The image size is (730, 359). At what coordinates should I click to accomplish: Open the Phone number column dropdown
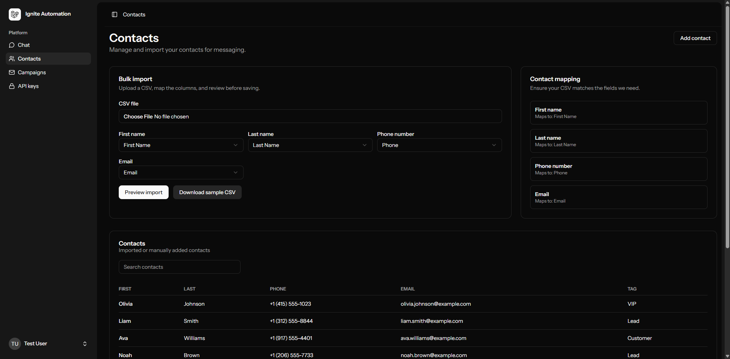(439, 145)
